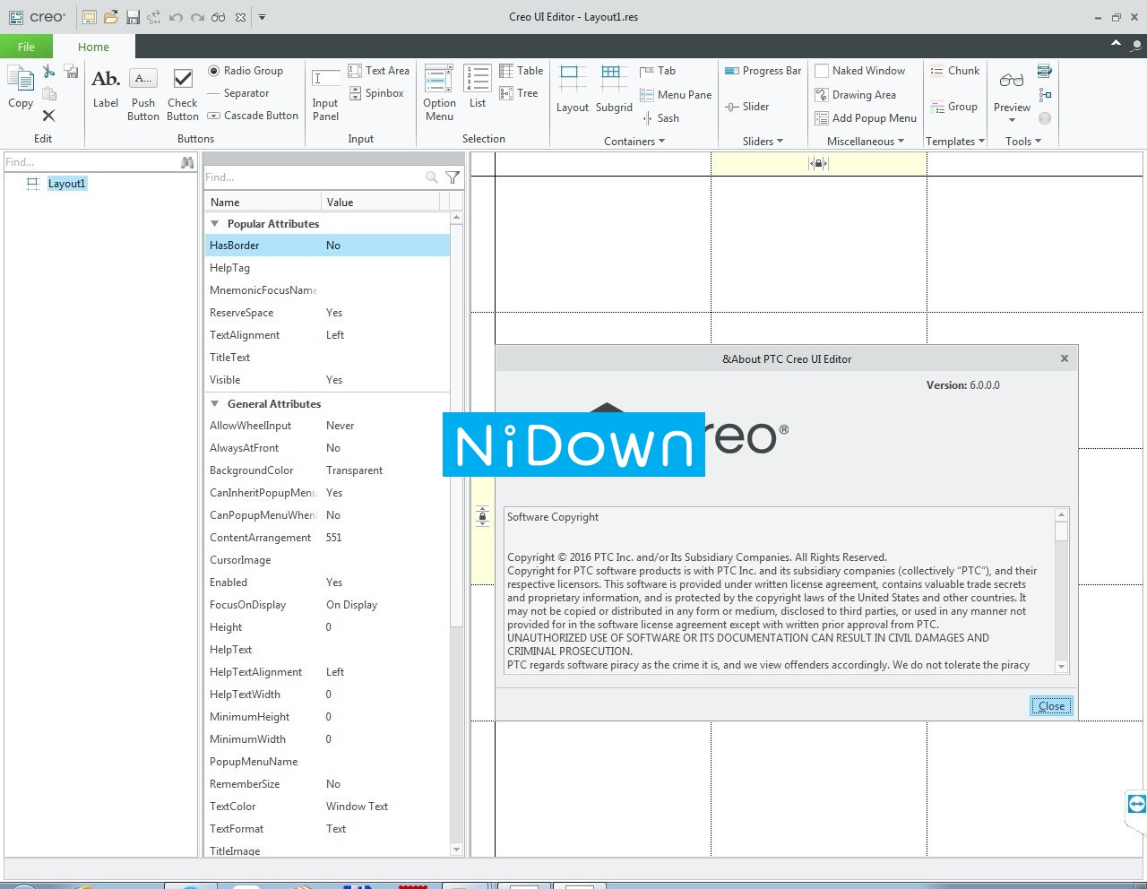Viewport: 1147px width, 889px height.
Task: Collapse the ribbon with the arrow
Action: (1116, 43)
